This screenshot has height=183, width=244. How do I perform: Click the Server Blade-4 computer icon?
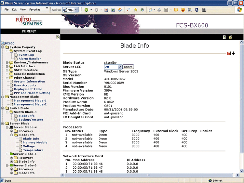[11, 127]
